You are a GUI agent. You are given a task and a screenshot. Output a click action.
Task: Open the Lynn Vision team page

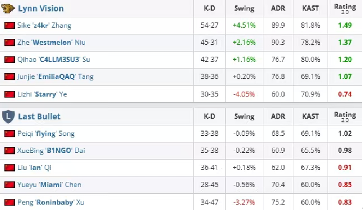tap(41, 9)
